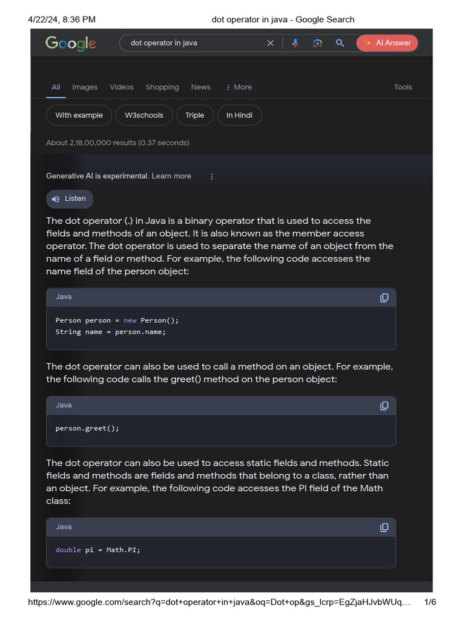The height and width of the screenshot is (621, 465).
Task: Click the magnifier search icon
Action: pos(340,43)
